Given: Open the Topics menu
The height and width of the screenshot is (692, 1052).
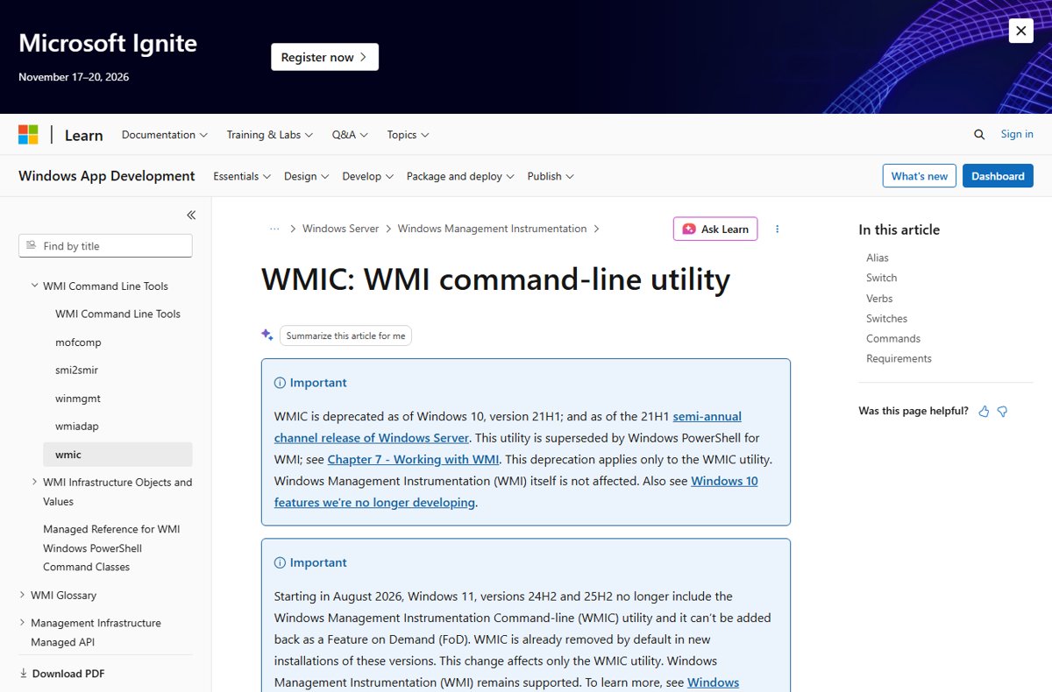Looking at the screenshot, I should point(409,135).
